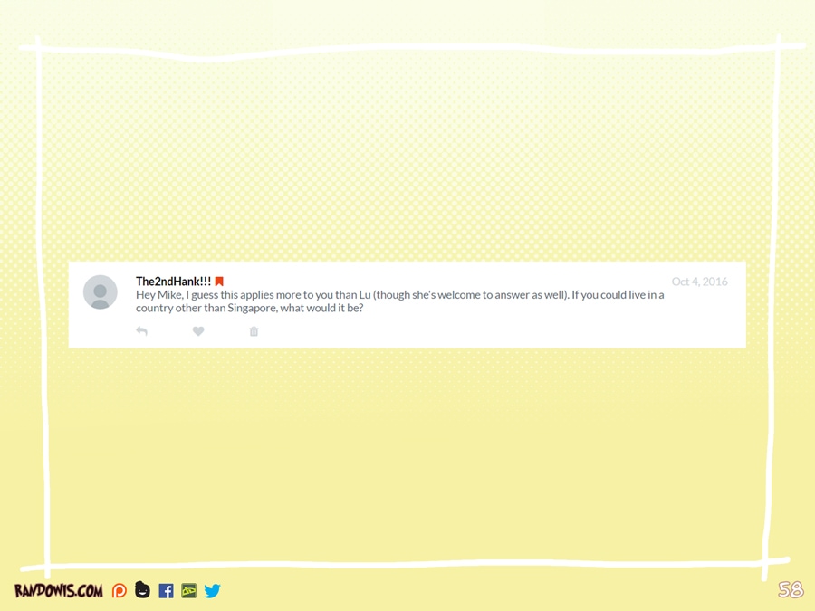The width and height of the screenshot is (815, 611).
Task: Click the white space right of trash icon
Action: (x=498, y=331)
